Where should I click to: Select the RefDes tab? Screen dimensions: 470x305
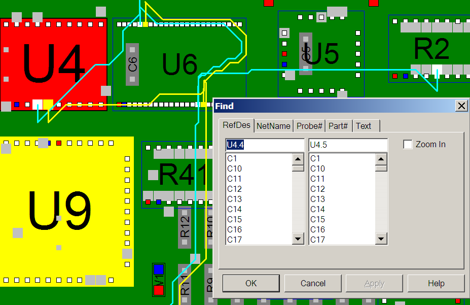pos(236,125)
